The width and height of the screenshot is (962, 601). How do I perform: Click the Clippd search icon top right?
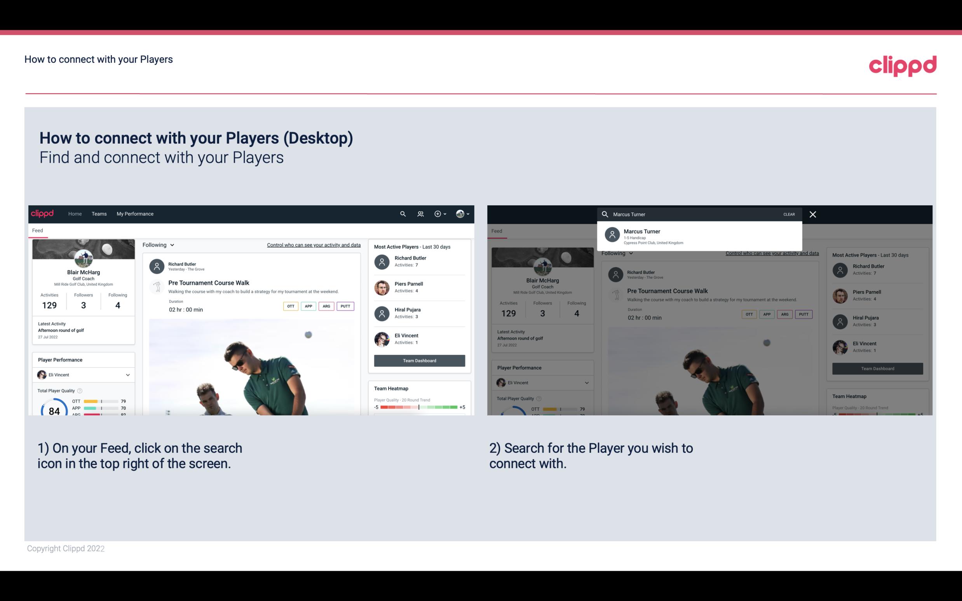[x=402, y=214]
